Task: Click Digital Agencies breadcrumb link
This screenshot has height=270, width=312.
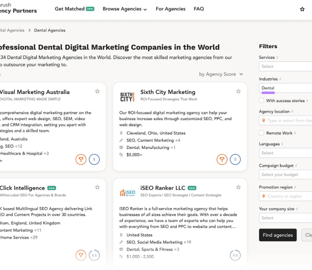Action: tap(12, 30)
